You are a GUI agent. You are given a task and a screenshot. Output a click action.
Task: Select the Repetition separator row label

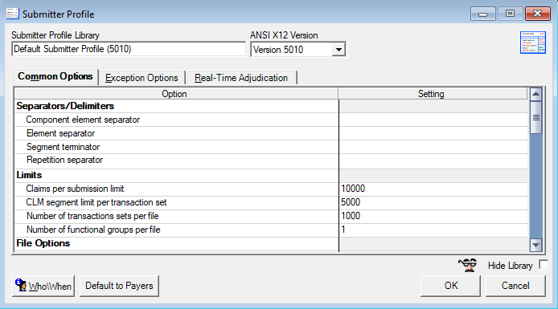click(65, 160)
